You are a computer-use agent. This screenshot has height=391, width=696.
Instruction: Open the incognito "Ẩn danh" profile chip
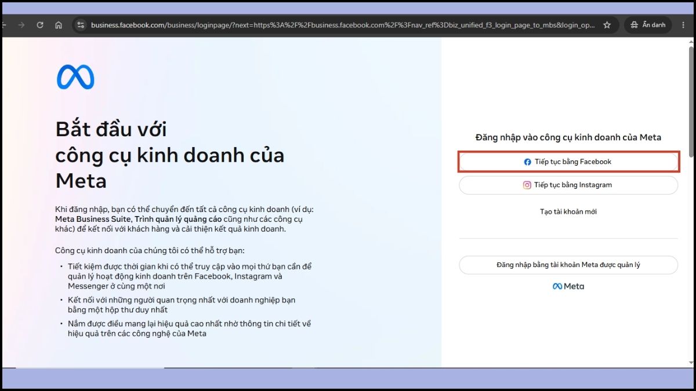click(x=648, y=25)
